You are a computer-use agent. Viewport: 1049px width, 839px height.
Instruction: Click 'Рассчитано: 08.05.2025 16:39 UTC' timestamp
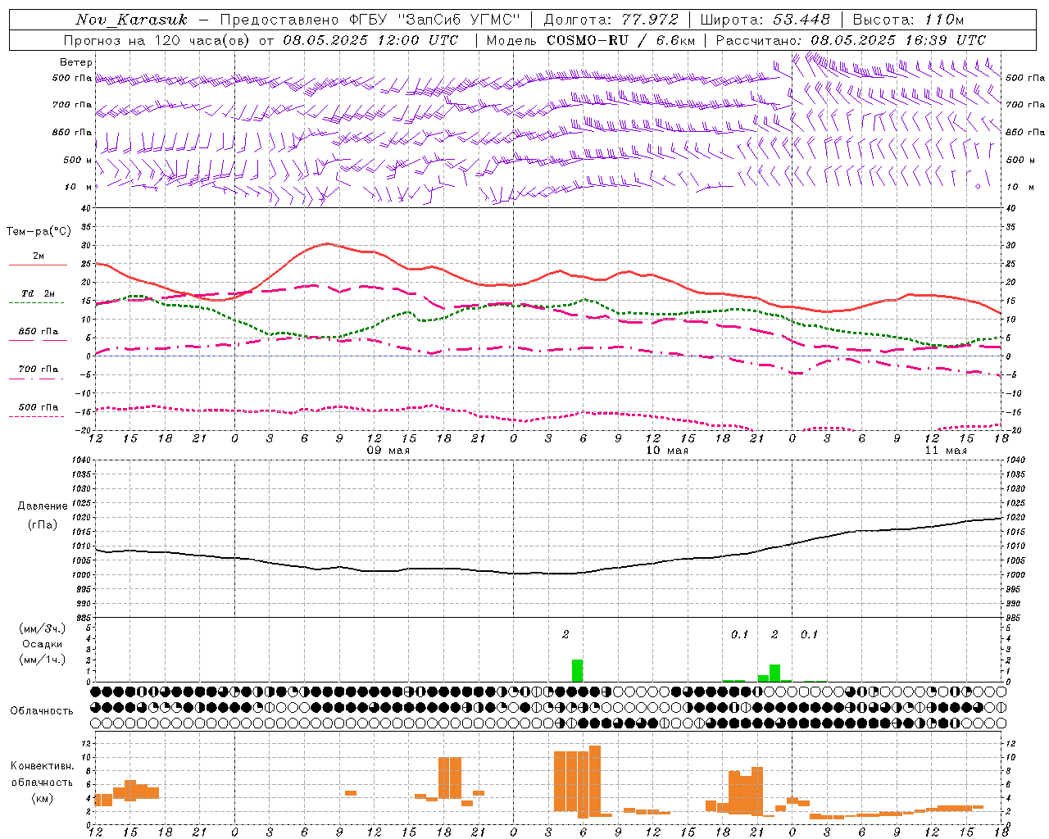point(851,40)
